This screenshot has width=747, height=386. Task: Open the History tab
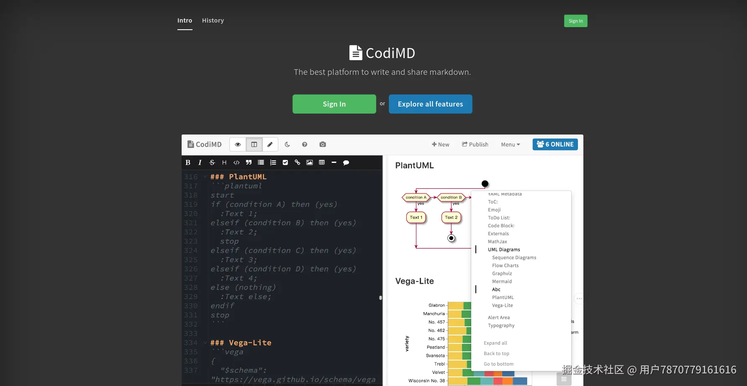(x=213, y=20)
